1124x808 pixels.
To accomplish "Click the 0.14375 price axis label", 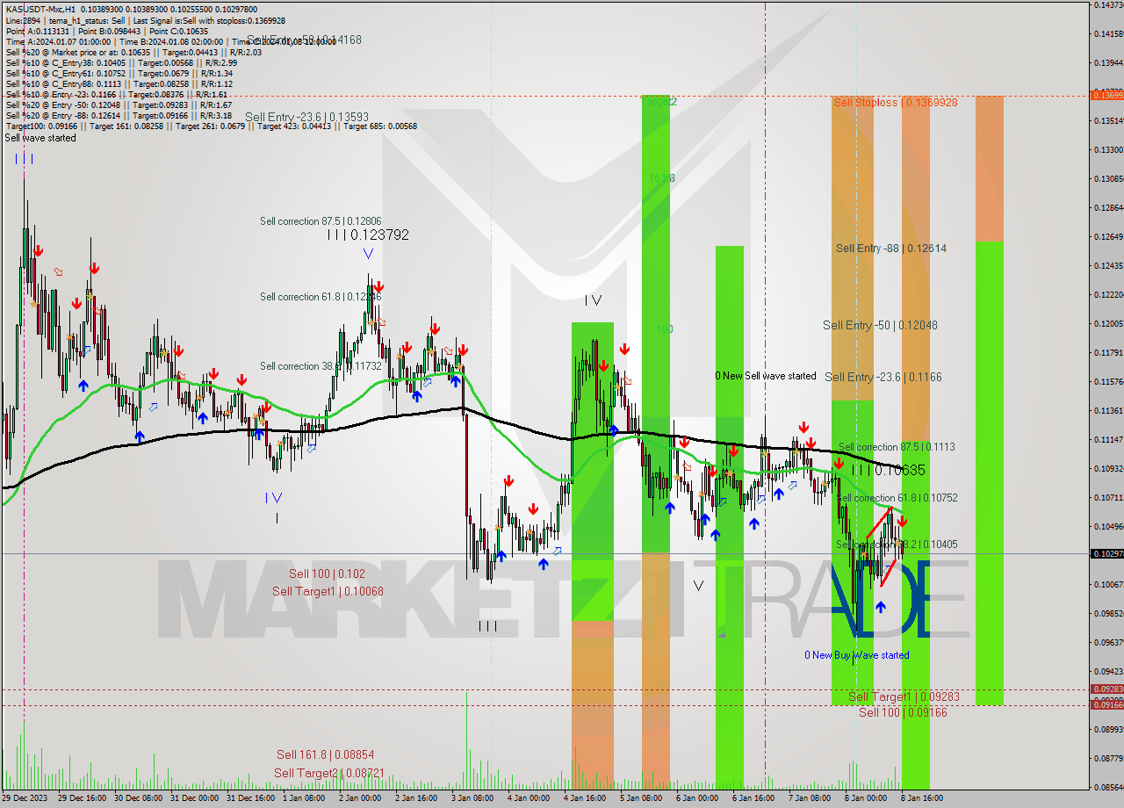I will pyautogui.click(x=1108, y=5).
